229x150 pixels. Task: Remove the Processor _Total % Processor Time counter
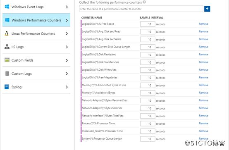coord(204,131)
